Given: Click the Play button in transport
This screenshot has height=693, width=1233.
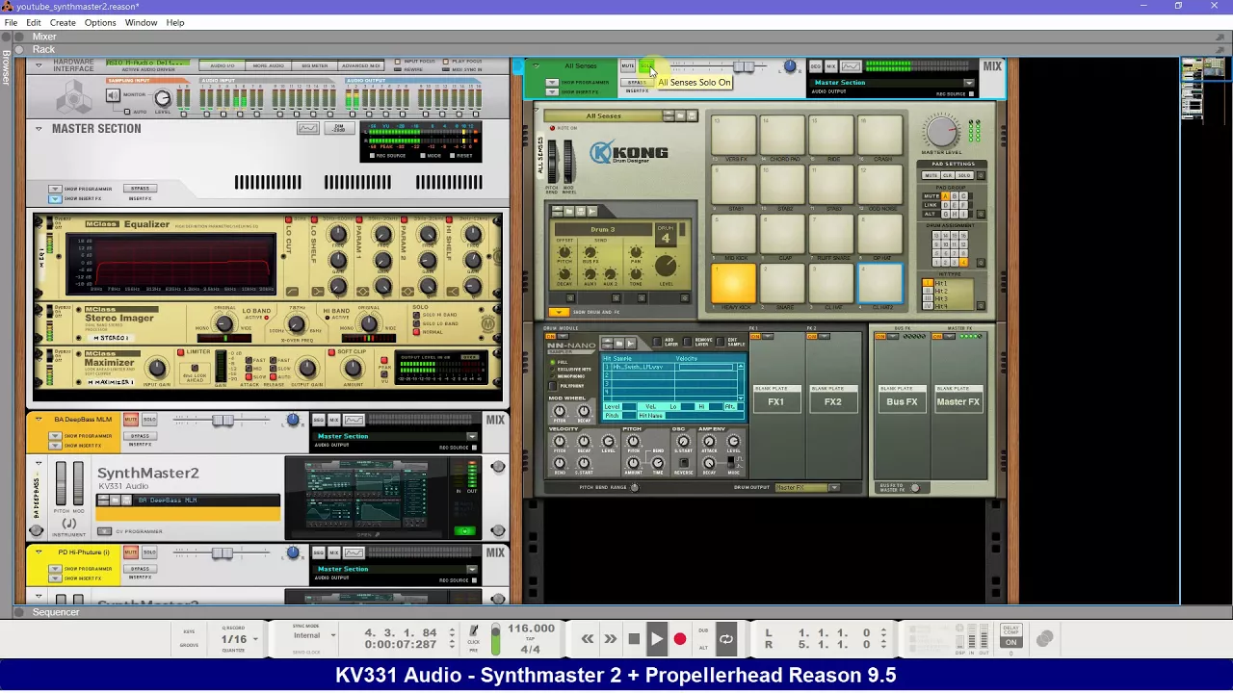Looking at the screenshot, I should pos(657,639).
